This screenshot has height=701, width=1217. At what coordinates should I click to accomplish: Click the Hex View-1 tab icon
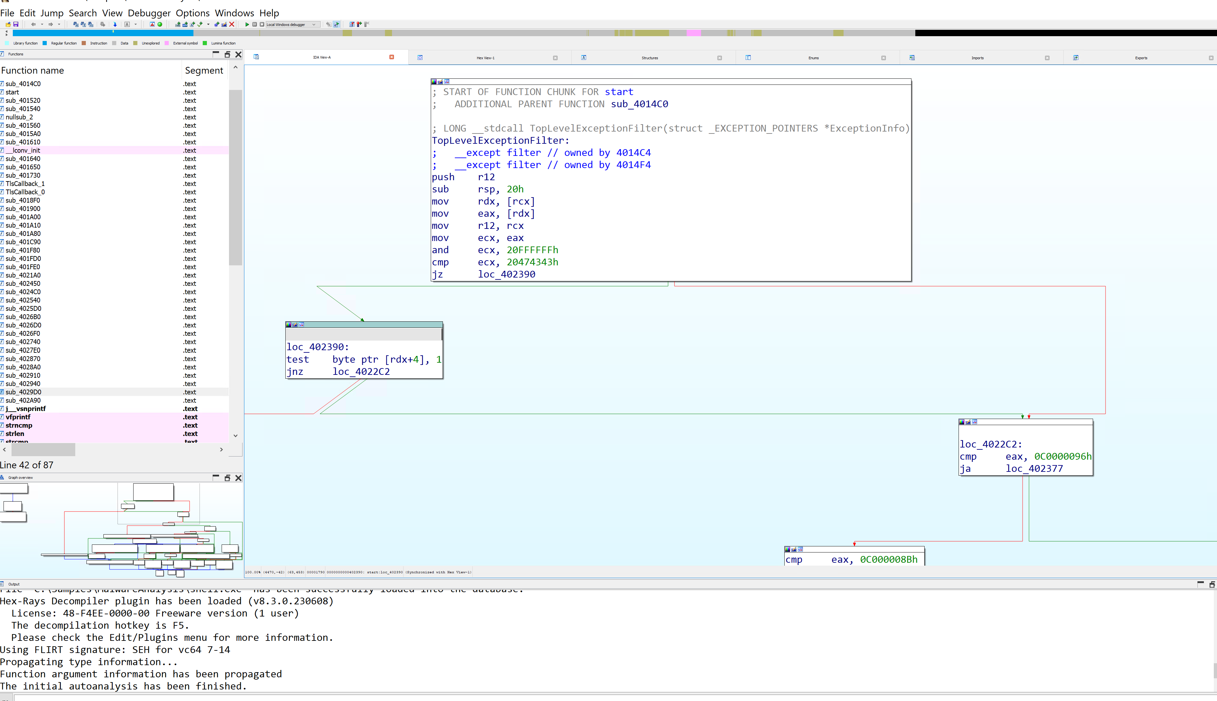tap(420, 58)
